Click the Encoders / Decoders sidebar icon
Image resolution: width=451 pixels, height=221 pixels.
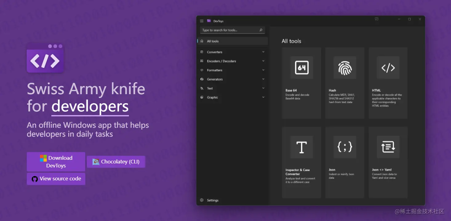(202, 61)
